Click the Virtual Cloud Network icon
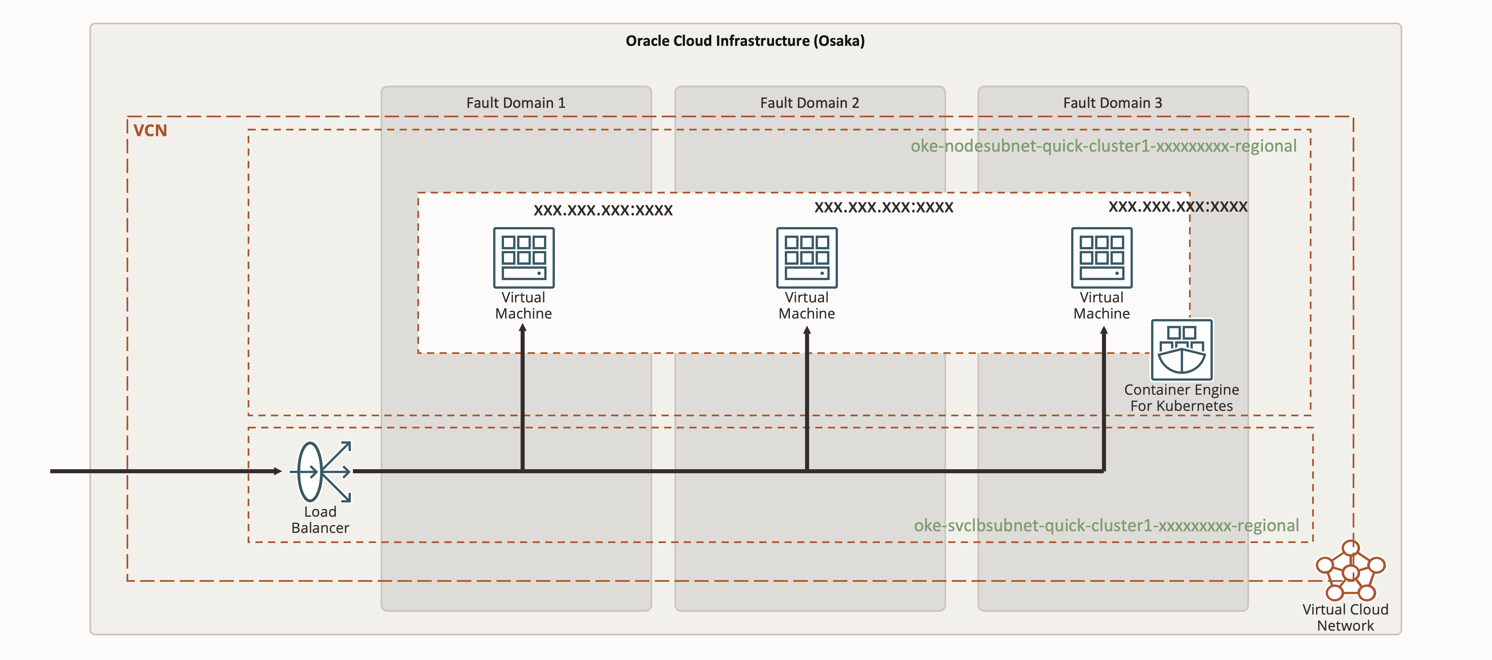The width and height of the screenshot is (1492, 660). point(1351,571)
